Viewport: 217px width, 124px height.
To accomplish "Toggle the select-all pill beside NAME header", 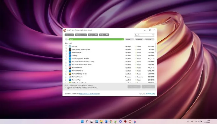I will tap(66, 39).
